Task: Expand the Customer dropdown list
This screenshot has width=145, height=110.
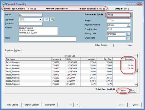Action: (40, 19)
